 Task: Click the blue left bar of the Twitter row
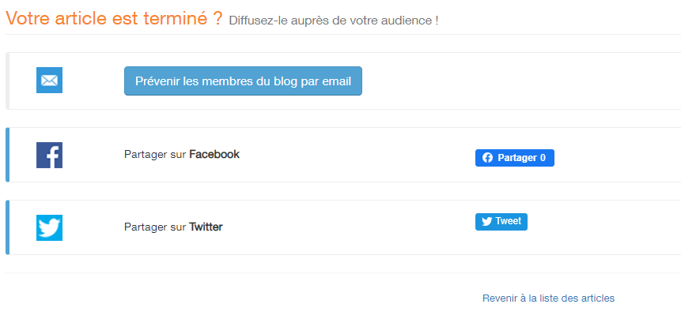click(7, 227)
